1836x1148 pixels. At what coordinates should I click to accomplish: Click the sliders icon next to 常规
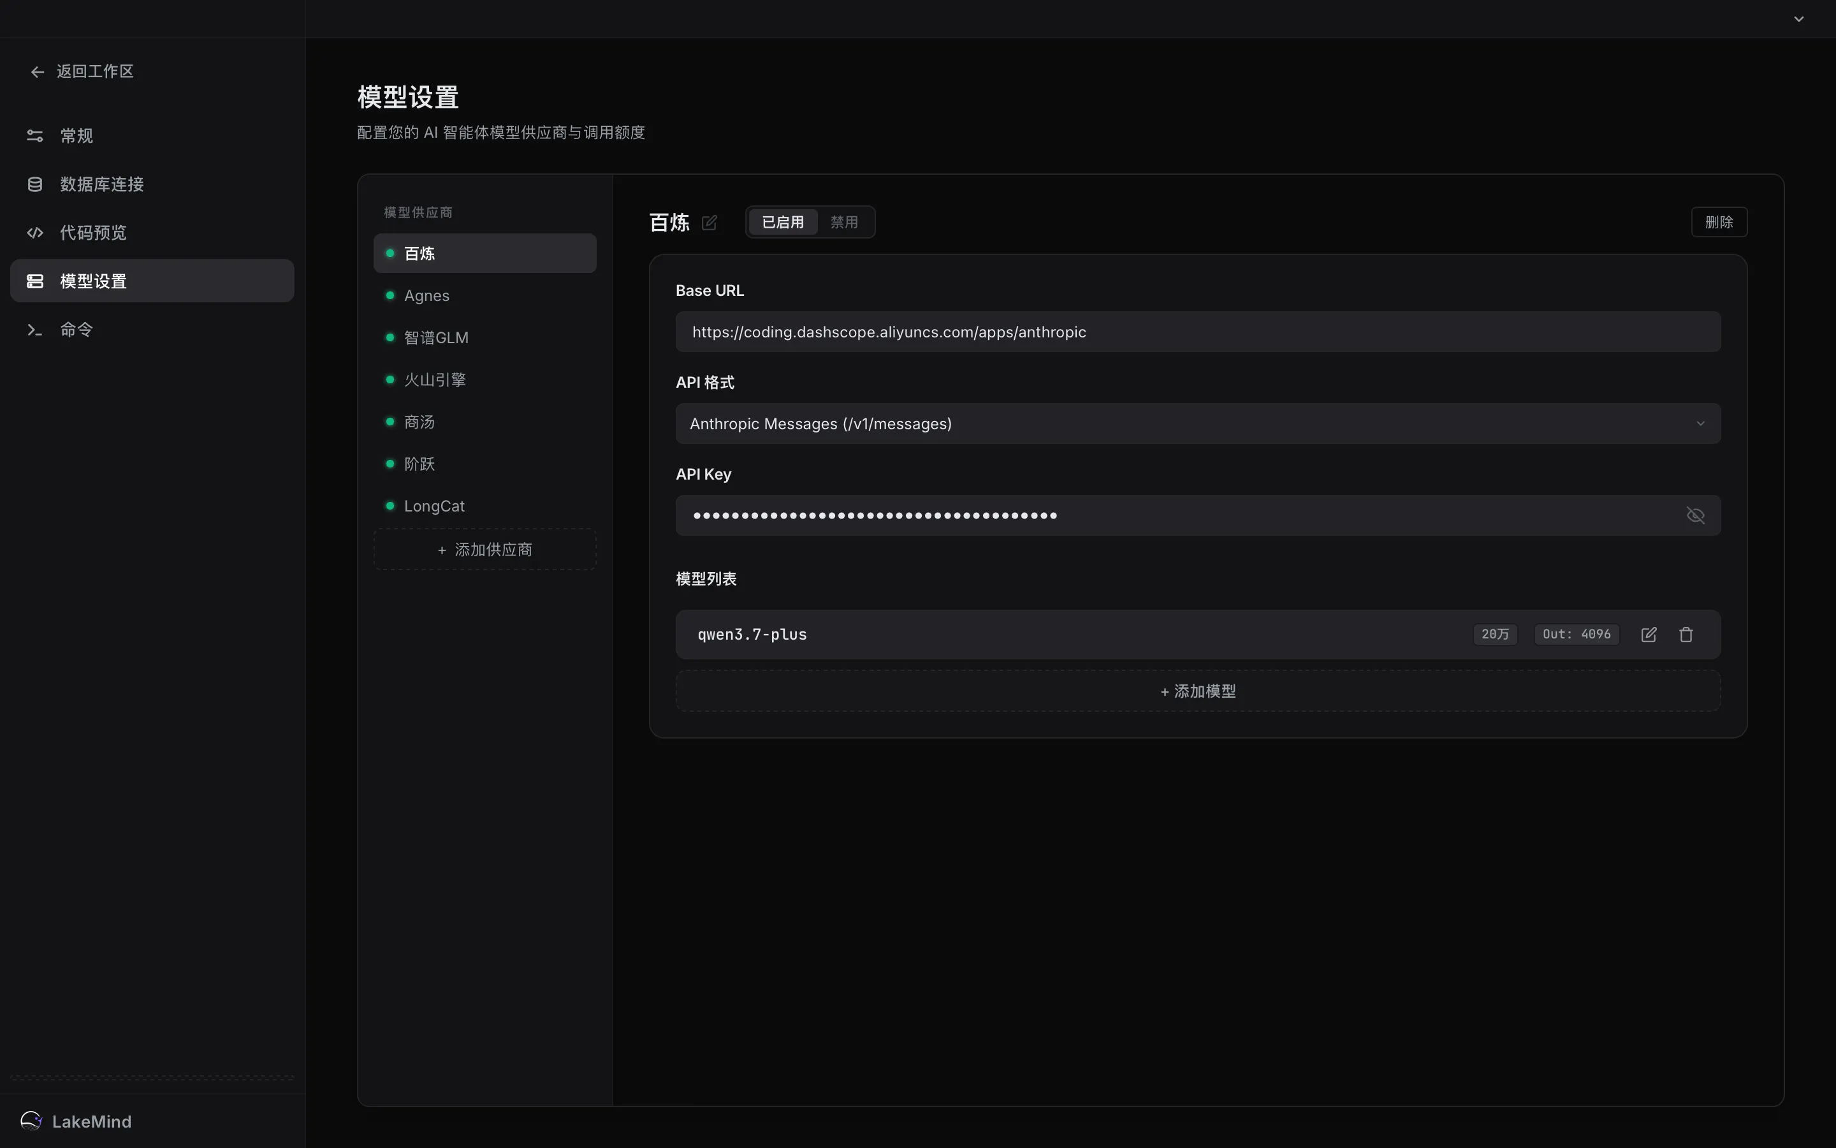click(x=35, y=136)
